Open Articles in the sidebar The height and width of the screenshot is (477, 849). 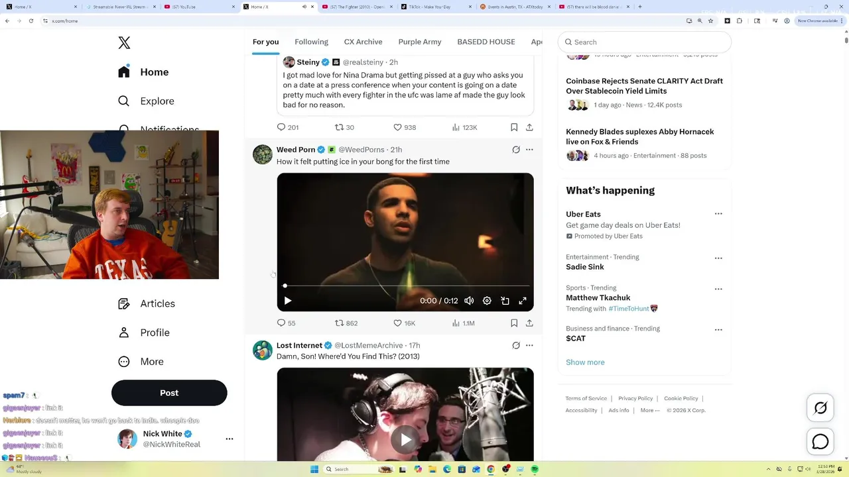pyautogui.click(x=147, y=303)
